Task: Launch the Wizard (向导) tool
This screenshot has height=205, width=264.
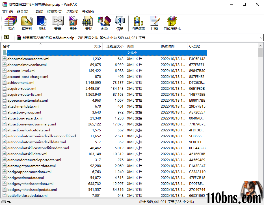Action: (x=104, y=23)
